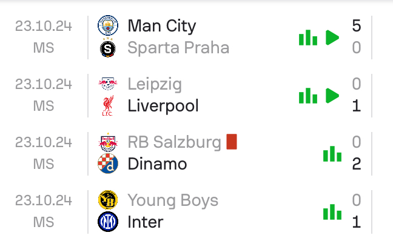Click the Man City club crest
The image size is (393, 241).
pos(108,25)
